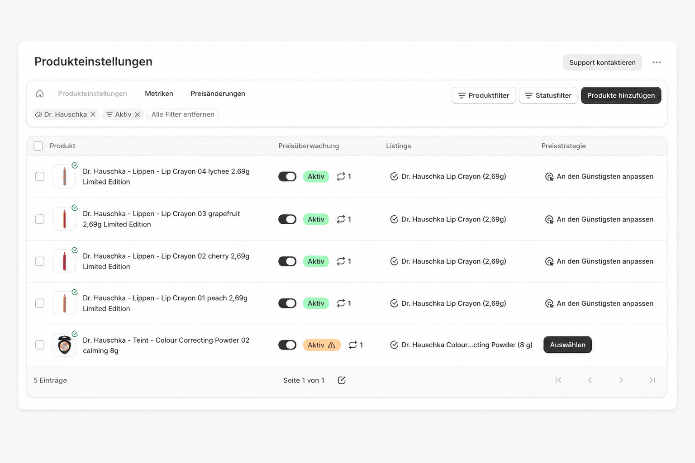The height and width of the screenshot is (463, 695).
Task: Click Support kontaktieren button
Action: click(602, 62)
